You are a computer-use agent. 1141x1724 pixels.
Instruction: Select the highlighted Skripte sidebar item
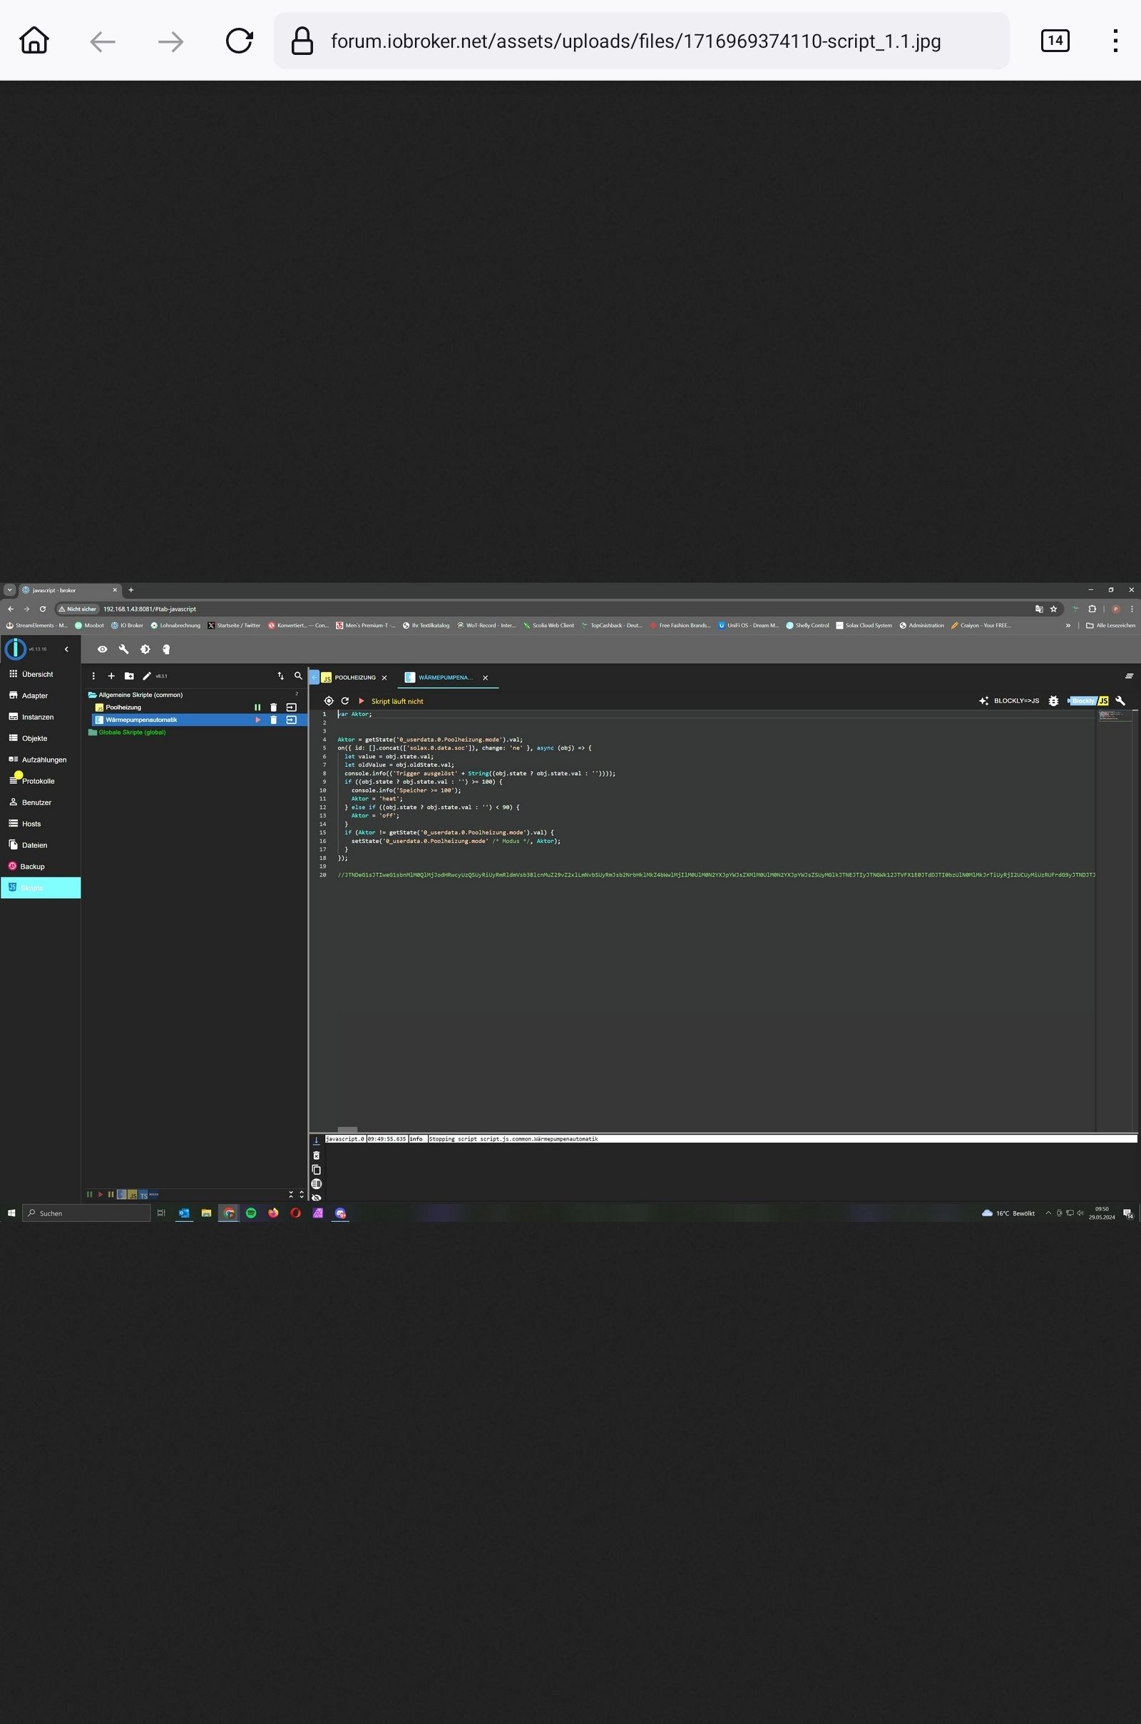click(40, 888)
